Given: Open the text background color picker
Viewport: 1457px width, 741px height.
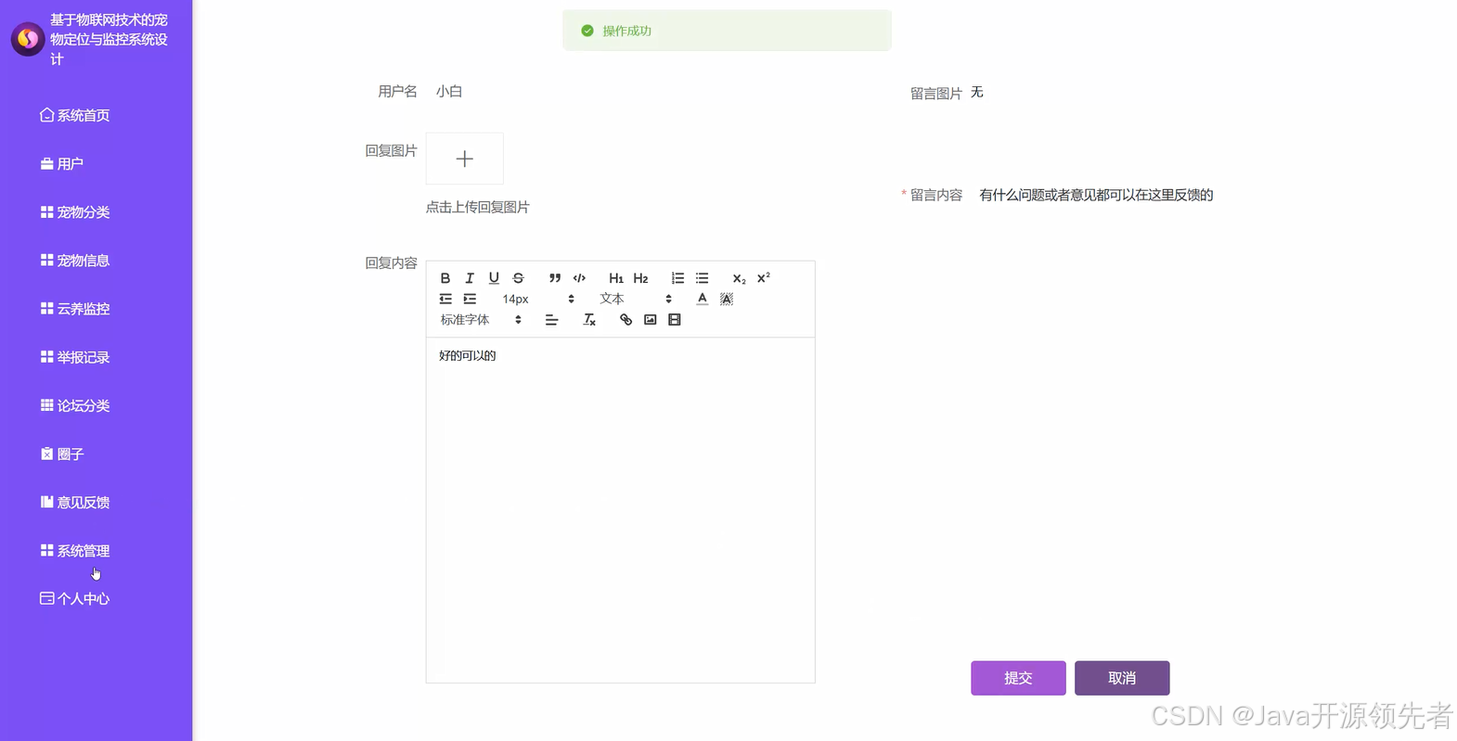Looking at the screenshot, I should (x=727, y=299).
